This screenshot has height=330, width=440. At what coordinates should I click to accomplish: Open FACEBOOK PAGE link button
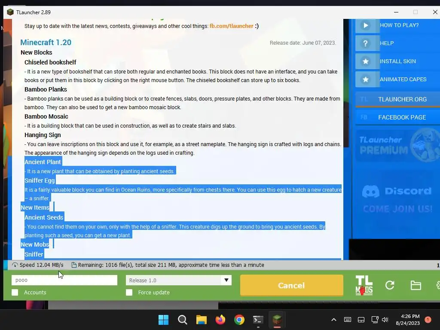click(x=397, y=117)
